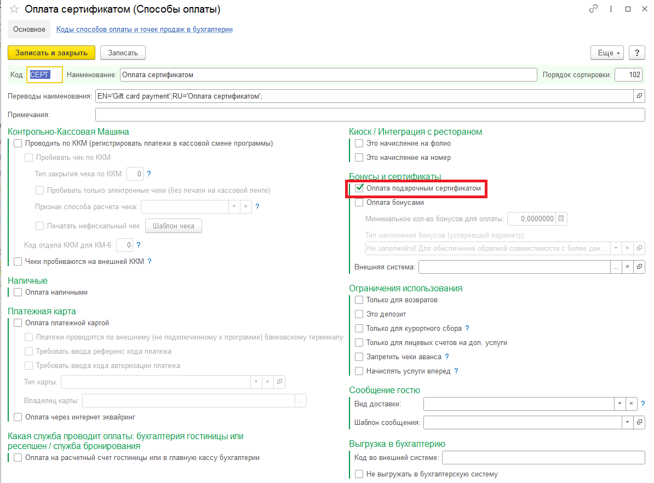Screen dimensions: 654x483
Task: Open help for Запретить чеки аванса
Action: point(447,357)
